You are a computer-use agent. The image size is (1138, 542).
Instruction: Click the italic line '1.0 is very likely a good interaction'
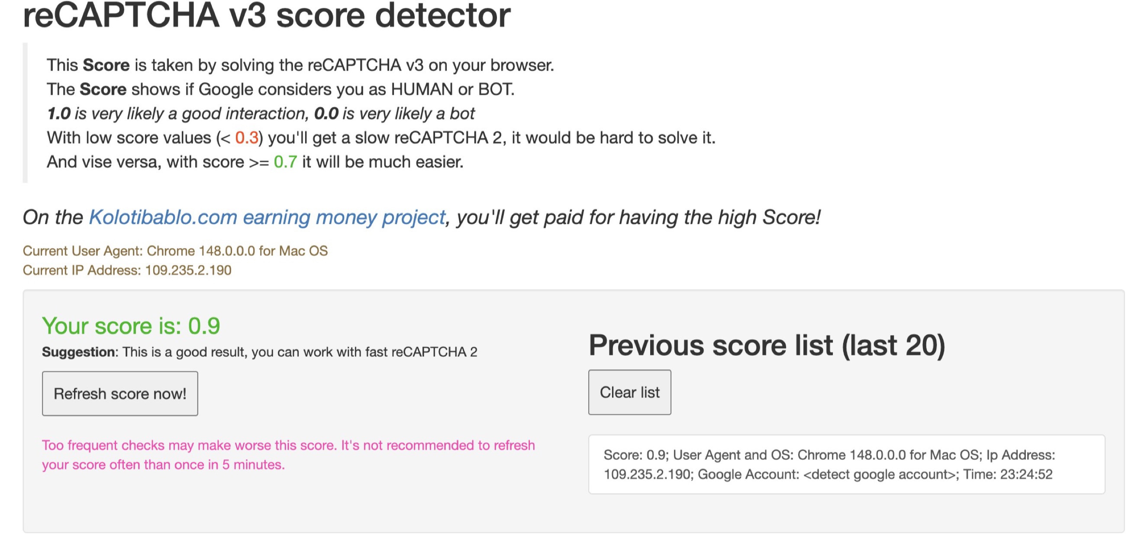coord(261,113)
